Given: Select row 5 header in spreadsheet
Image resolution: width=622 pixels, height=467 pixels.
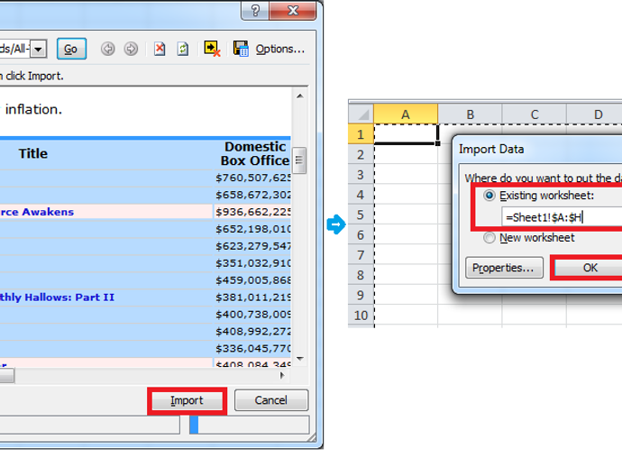Looking at the screenshot, I should click(x=361, y=215).
